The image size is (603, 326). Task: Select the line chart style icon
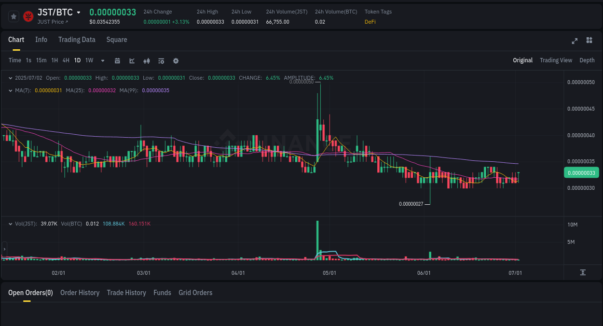tap(132, 60)
